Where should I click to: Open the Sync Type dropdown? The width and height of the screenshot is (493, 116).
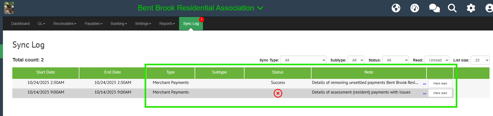[x=303, y=60]
